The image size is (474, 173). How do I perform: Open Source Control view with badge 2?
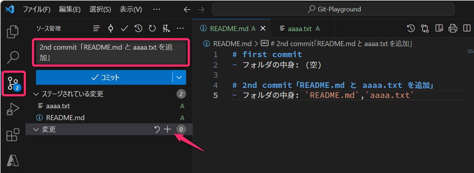click(x=13, y=83)
